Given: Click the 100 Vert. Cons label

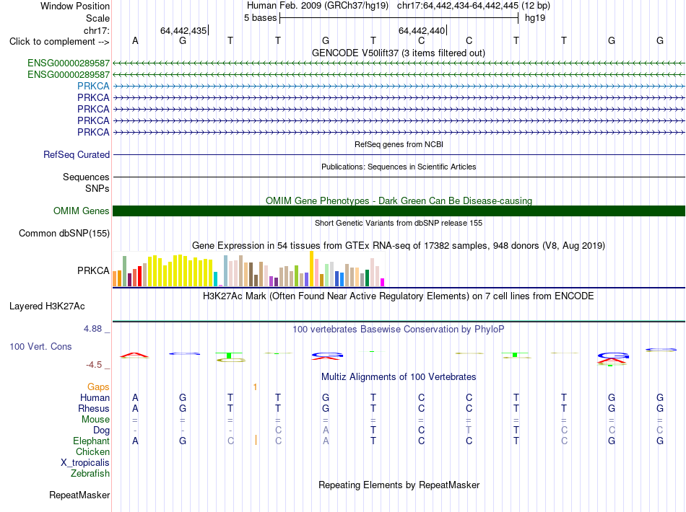Looking at the screenshot, I should point(40,346).
